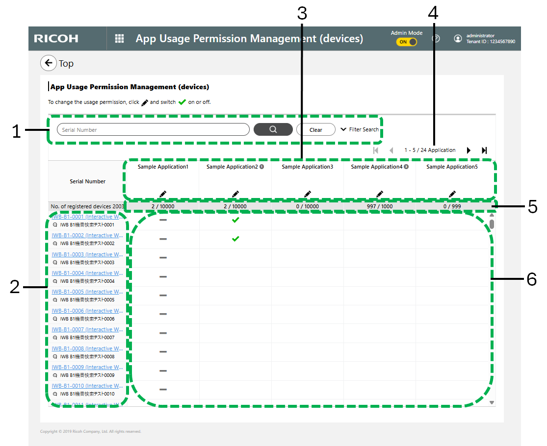This screenshot has height=446, width=547.
Task: Open the IWB-B1-0003 device link
Action: pos(87,254)
